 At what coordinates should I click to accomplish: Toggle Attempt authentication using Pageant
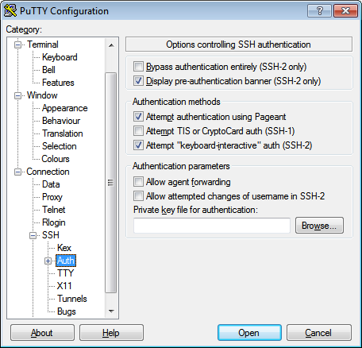[138, 117]
